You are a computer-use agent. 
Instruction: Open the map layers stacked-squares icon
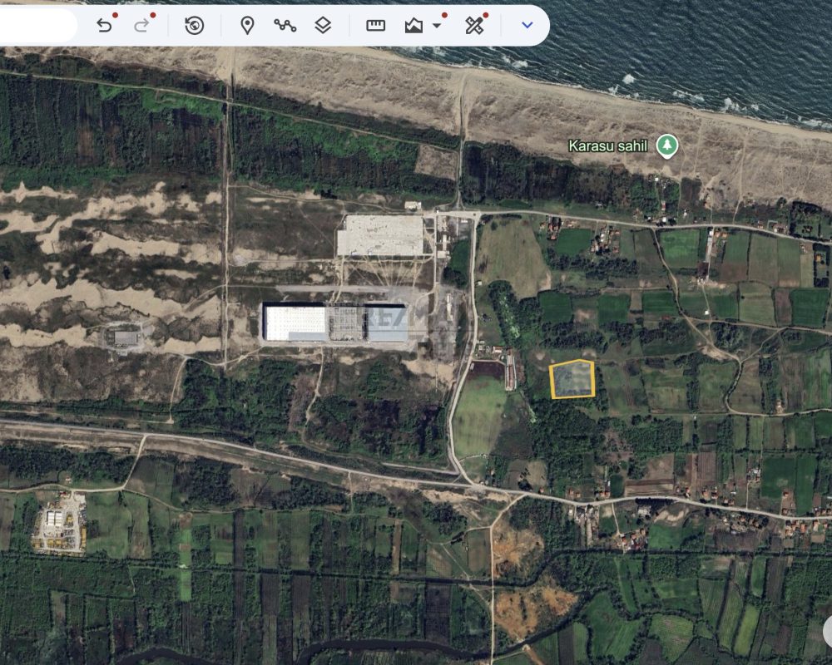tap(323, 25)
